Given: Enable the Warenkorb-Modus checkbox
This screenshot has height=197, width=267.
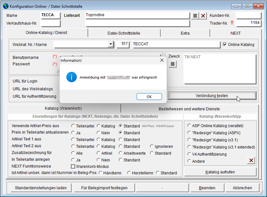Looking at the screenshot, I should [x=73, y=166].
